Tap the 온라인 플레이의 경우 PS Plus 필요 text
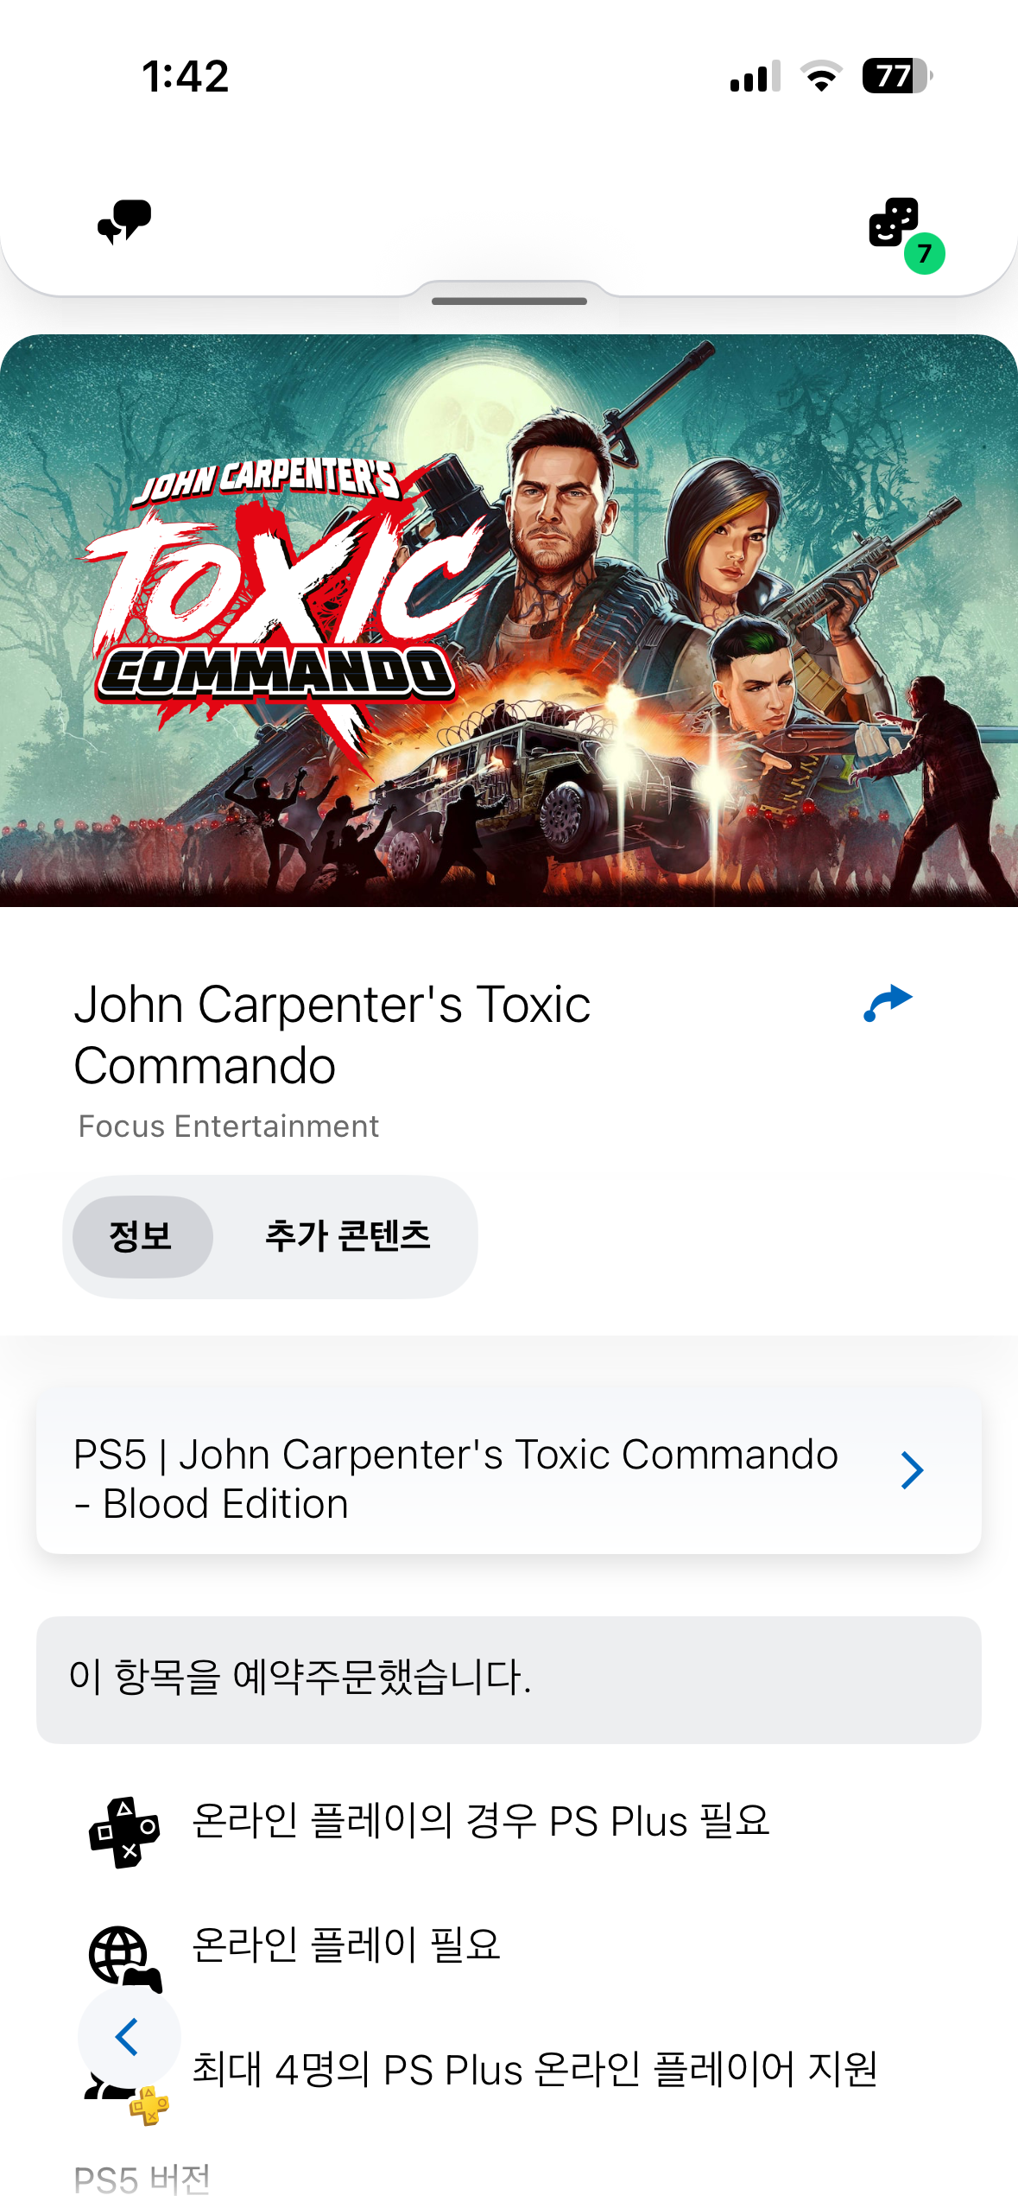Image resolution: width=1018 pixels, height=2208 pixels. point(480,1821)
